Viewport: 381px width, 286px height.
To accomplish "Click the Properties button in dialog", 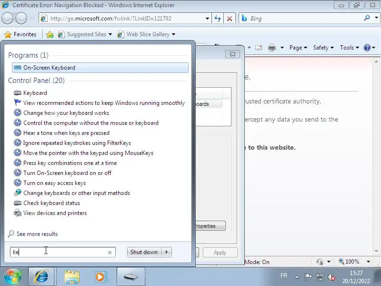I will (x=211, y=226).
